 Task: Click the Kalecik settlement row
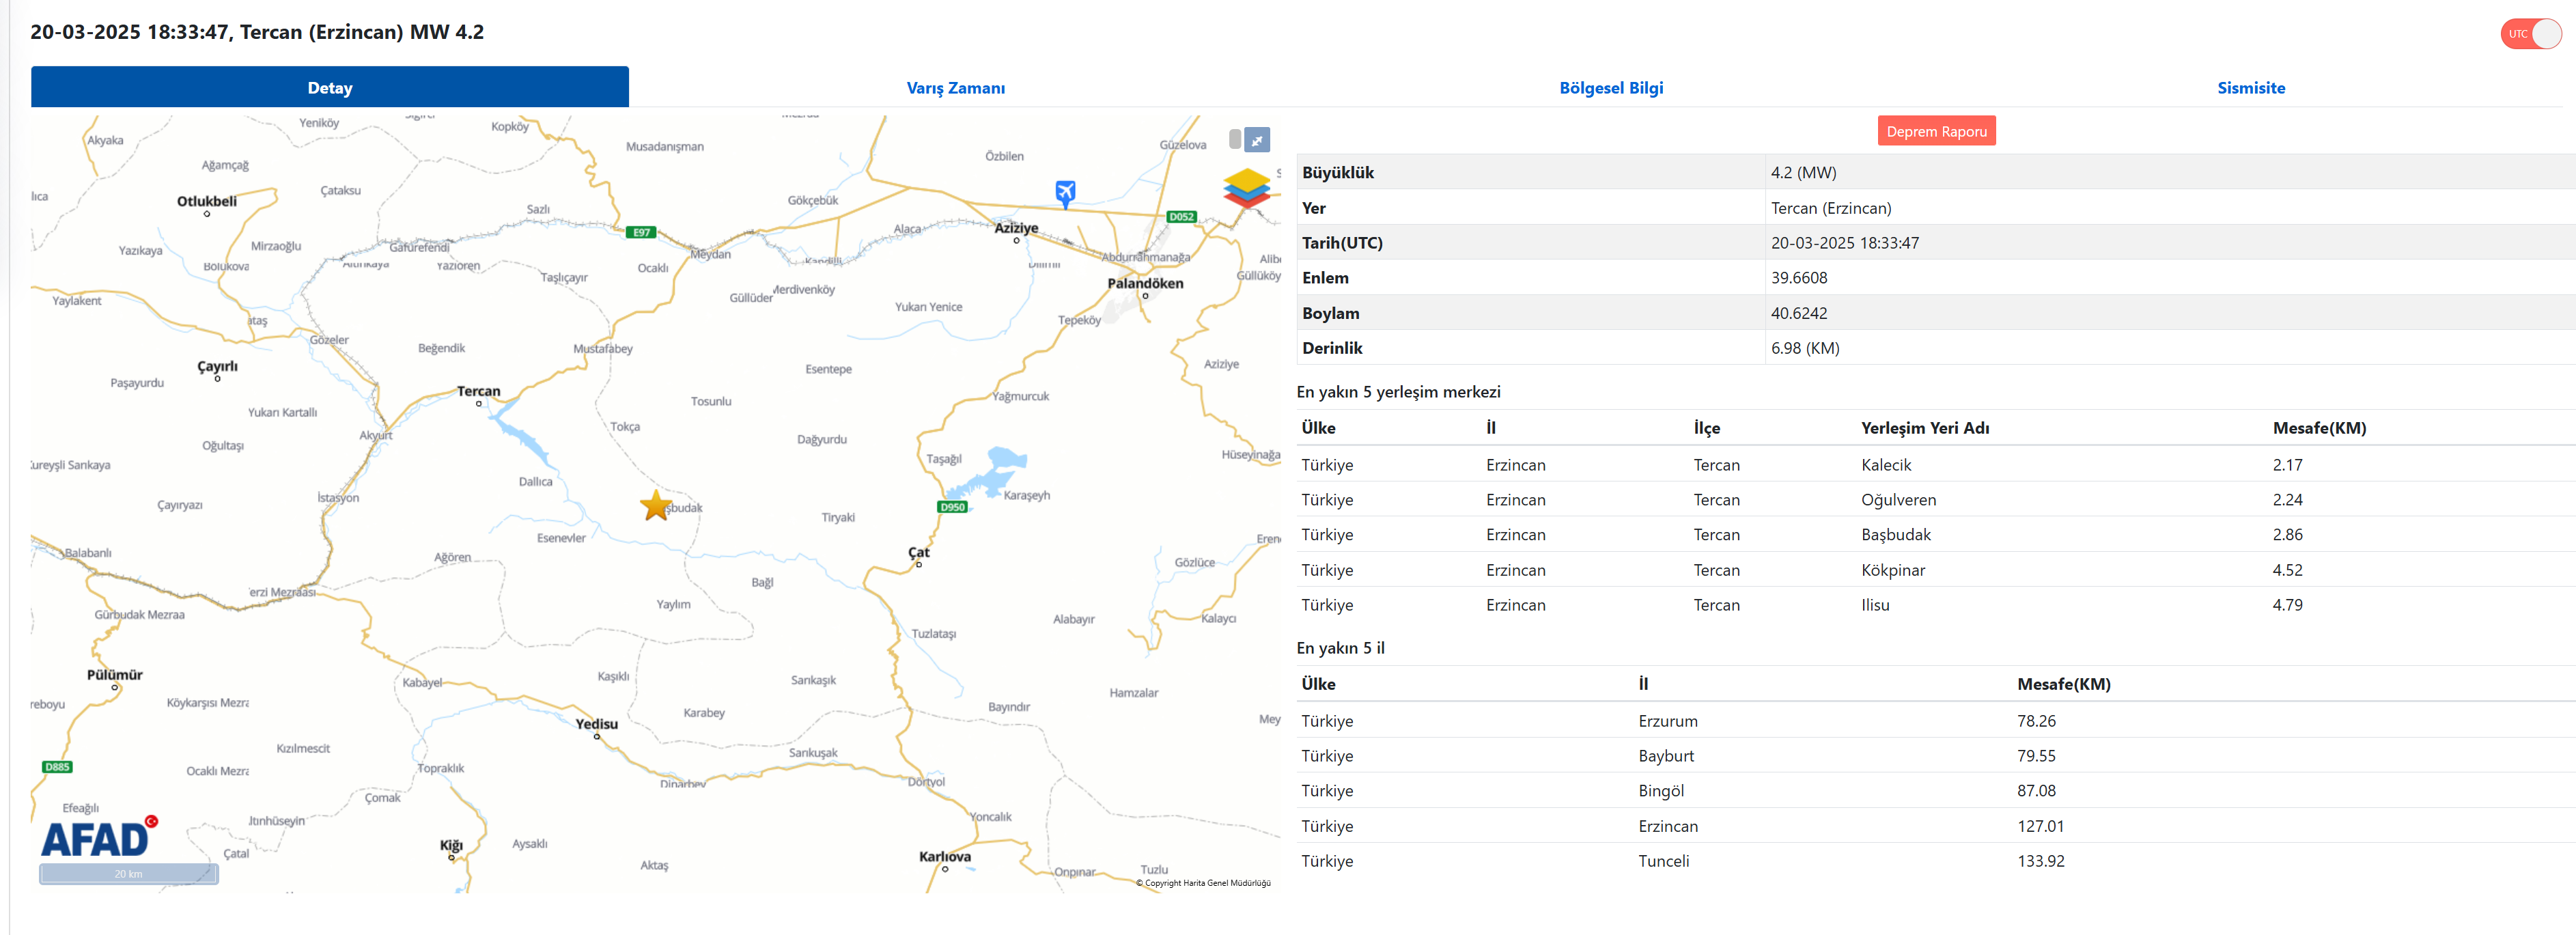[1885, 465]
